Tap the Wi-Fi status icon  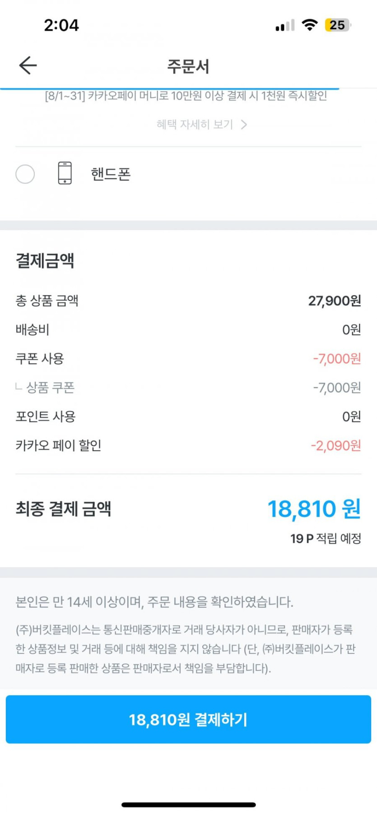[309, 25]
